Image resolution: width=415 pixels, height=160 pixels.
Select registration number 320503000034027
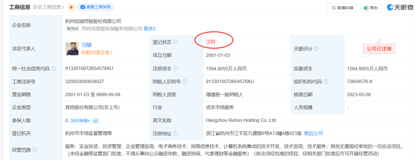pyautogui.click(x=85, y=82)
